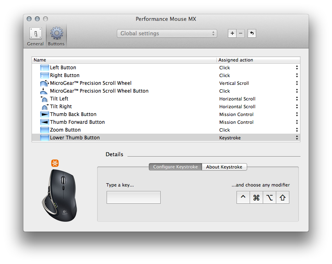The height and width of the screenshot is (264, 332).
Task: Click the Zoom Button row icon
Action: [x=44, y=130]
